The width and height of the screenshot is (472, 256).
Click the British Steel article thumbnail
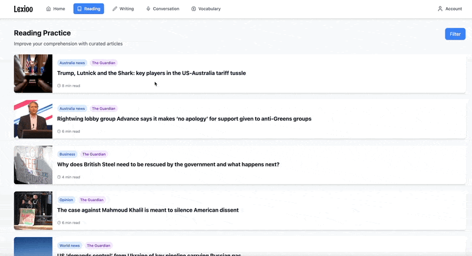(x=33, y=165)
